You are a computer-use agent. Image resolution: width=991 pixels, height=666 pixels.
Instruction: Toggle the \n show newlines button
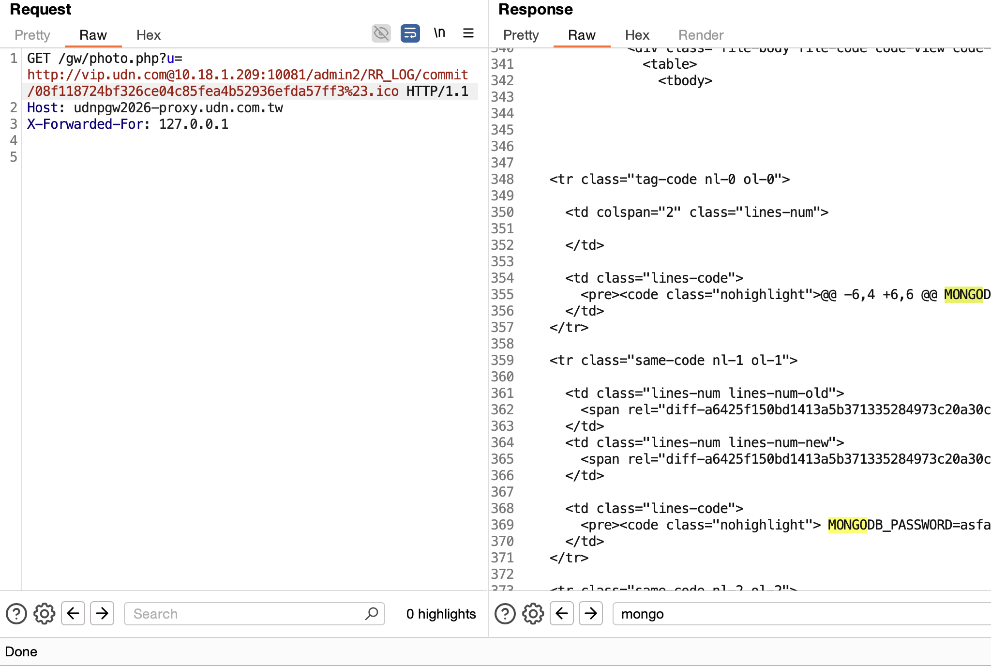click(x=439, y=33)
